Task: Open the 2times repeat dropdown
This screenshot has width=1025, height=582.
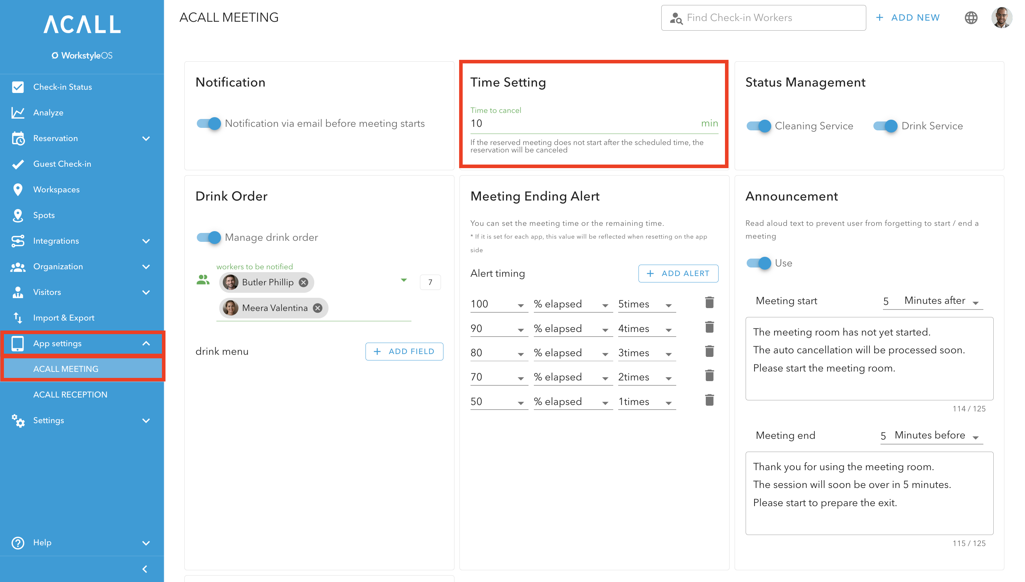Action: tap(646, 377)
